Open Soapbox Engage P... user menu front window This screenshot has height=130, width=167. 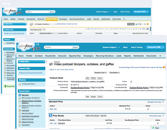tap(111, 47)
